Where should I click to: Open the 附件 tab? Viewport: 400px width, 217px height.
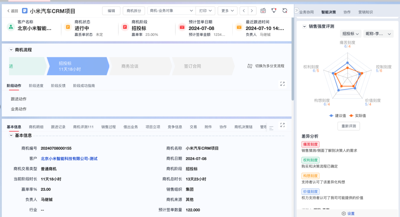tap(208, 127)
